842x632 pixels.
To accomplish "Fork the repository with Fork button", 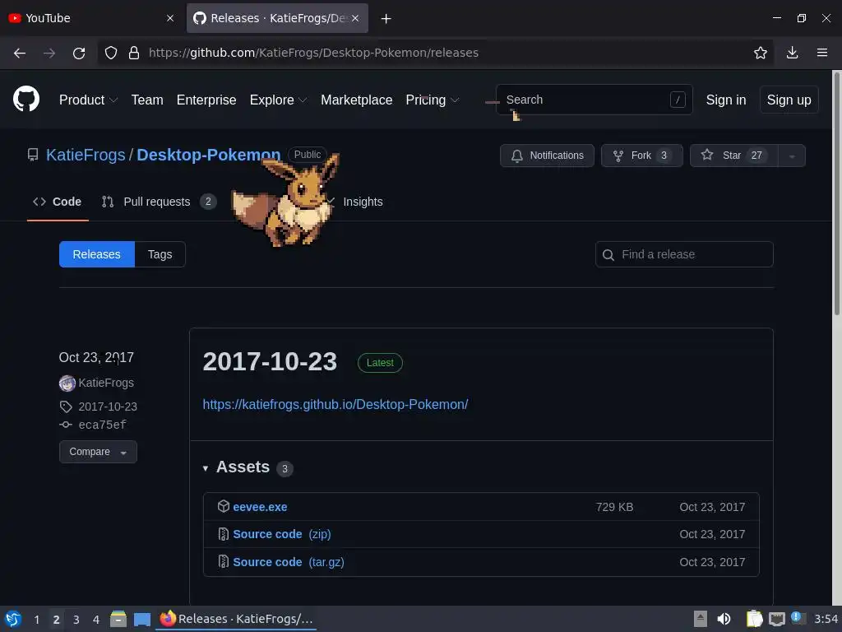I will (x=641, y=156).
